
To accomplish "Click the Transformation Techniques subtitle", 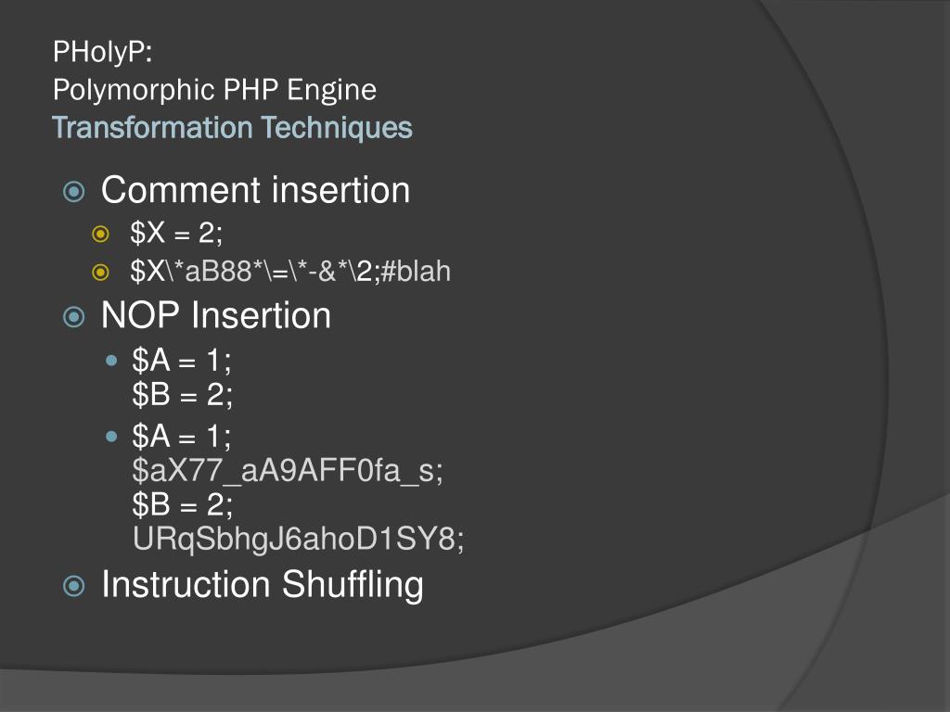I will 232,127.
